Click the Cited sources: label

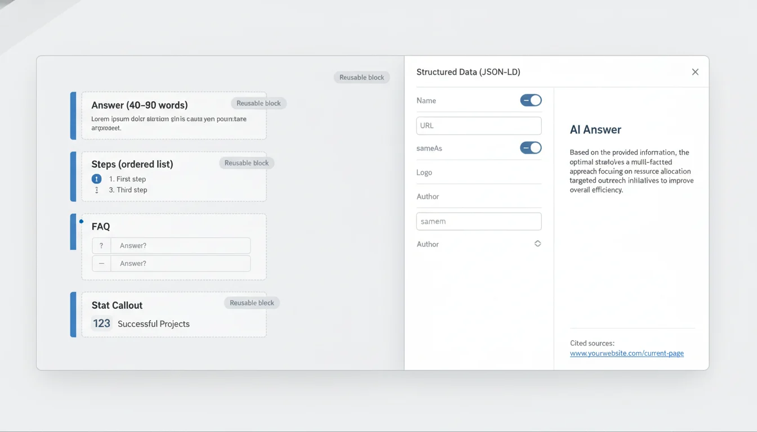(x=592, y=343)
